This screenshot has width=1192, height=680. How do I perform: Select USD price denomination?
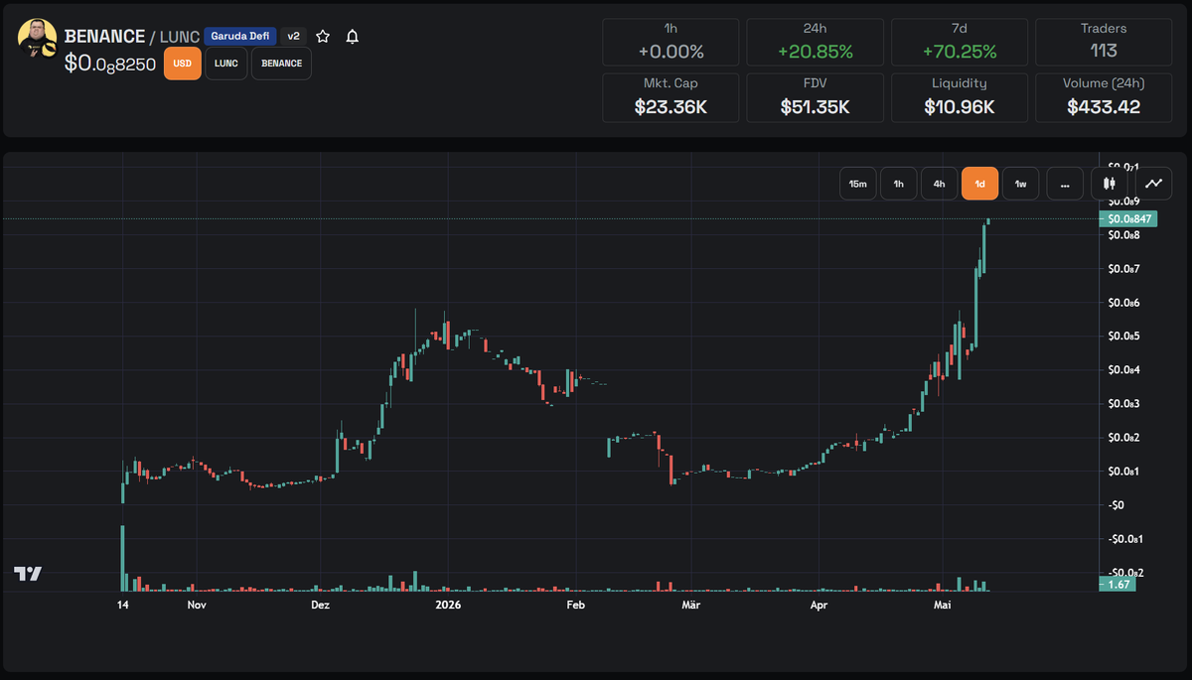[x=182, y=64]
